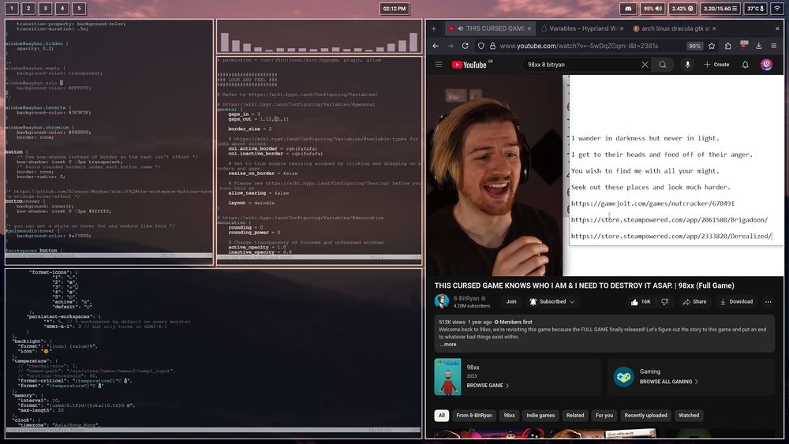This screenshot has height=444, width=789.
Task: Open the browser extensions icon
Action: (x=727, y=46)
